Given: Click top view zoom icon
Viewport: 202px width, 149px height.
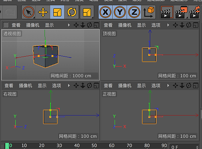Looking at the screenshot, I should (182, 25).
